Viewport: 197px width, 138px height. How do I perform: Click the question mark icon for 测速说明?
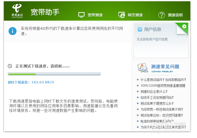162,15
